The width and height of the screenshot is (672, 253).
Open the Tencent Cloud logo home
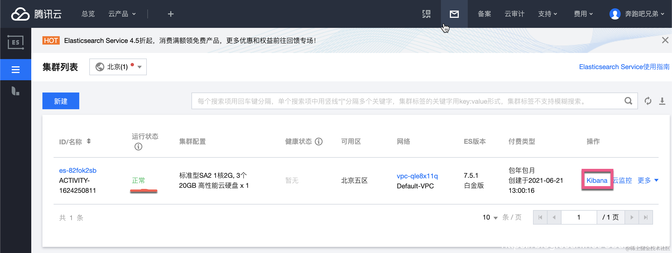pyautogui.click(x=36, y=14)
